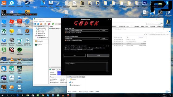This screenshot has height=97, width=173.
Task: Open the Action Center notification icon
Action: click(x=169, y=95)
